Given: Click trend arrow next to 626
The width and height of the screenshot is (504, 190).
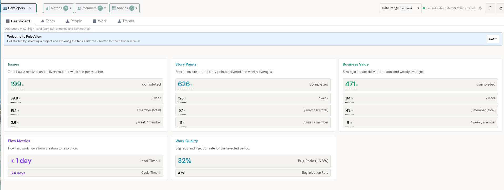Looking at the screenshot, I should [x=191, y=85].
